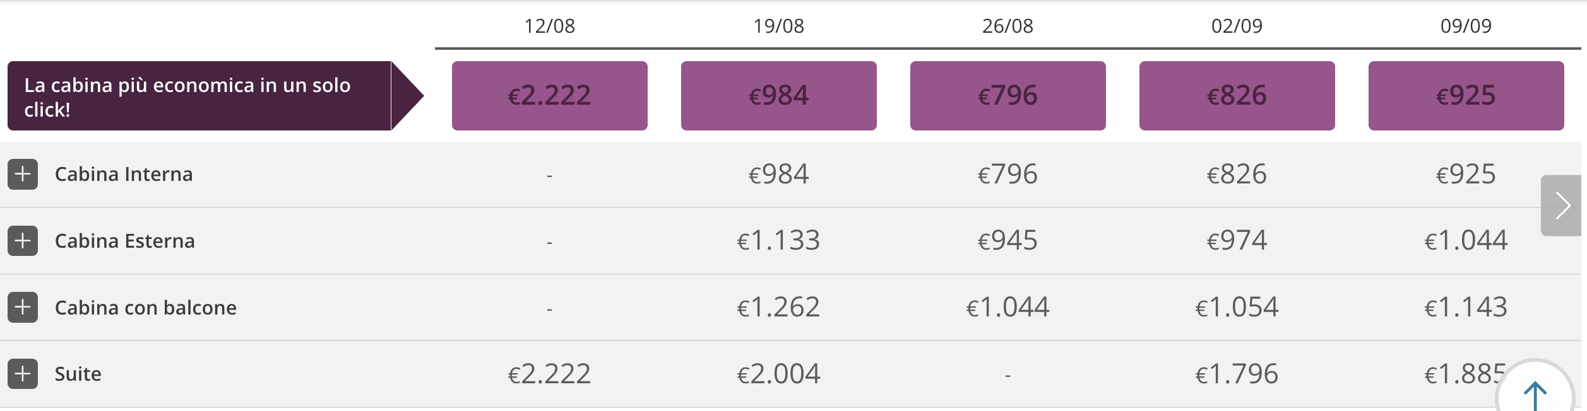Expand the Suite row plus icon
The width and height of the screenshot is (1587, 411).
click(x=23, y=374)
